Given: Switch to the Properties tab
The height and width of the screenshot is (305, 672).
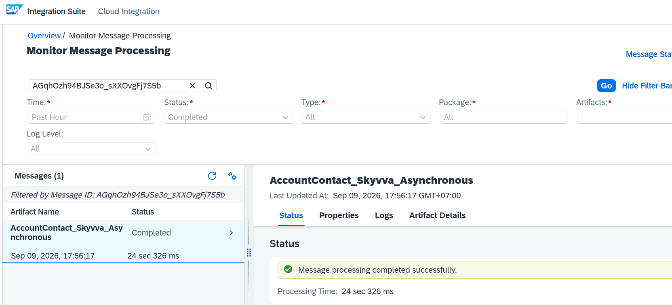Looking at the screenshot, I should point(339,215).
